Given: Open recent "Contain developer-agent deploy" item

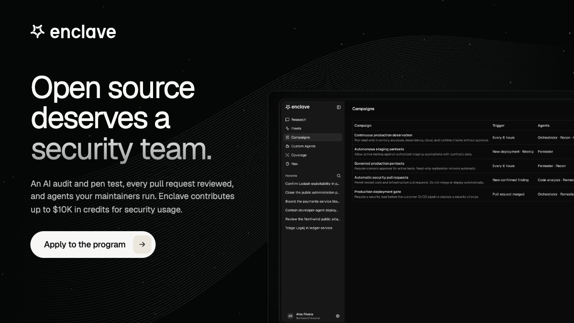Looking at the screenshot, I should (312, 210).
